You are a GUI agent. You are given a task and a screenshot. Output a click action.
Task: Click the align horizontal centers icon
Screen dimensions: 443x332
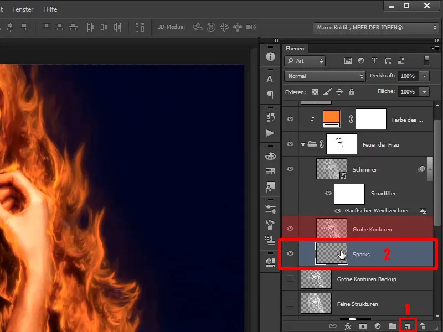point(10,27)
